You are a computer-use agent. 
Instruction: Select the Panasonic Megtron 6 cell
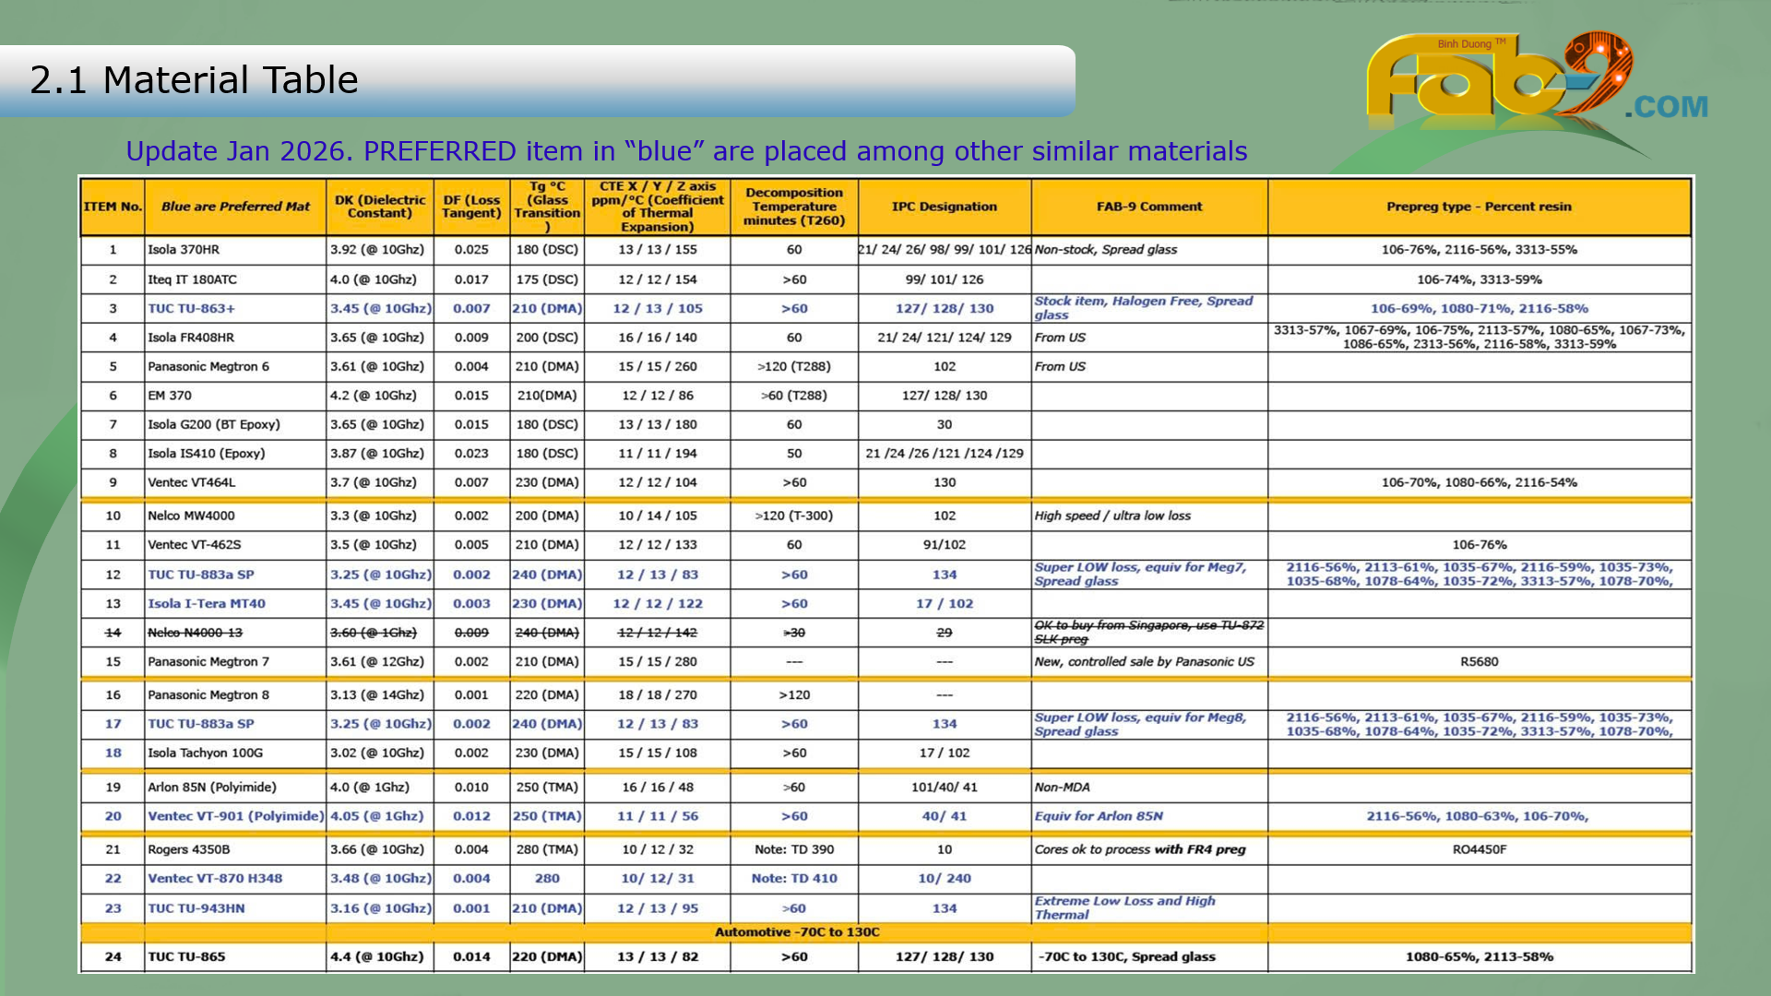click(208, 367)
